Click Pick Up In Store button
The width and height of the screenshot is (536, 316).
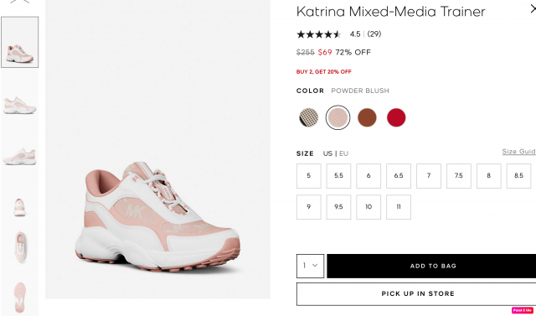416,293
